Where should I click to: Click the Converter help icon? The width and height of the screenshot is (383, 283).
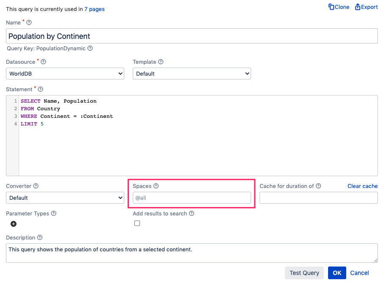[x=36, y=186]
